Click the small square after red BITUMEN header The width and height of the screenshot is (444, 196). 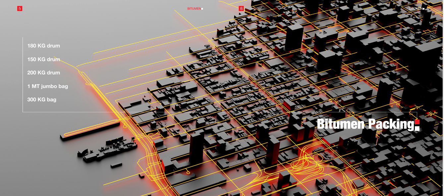(x=202, y=9)
